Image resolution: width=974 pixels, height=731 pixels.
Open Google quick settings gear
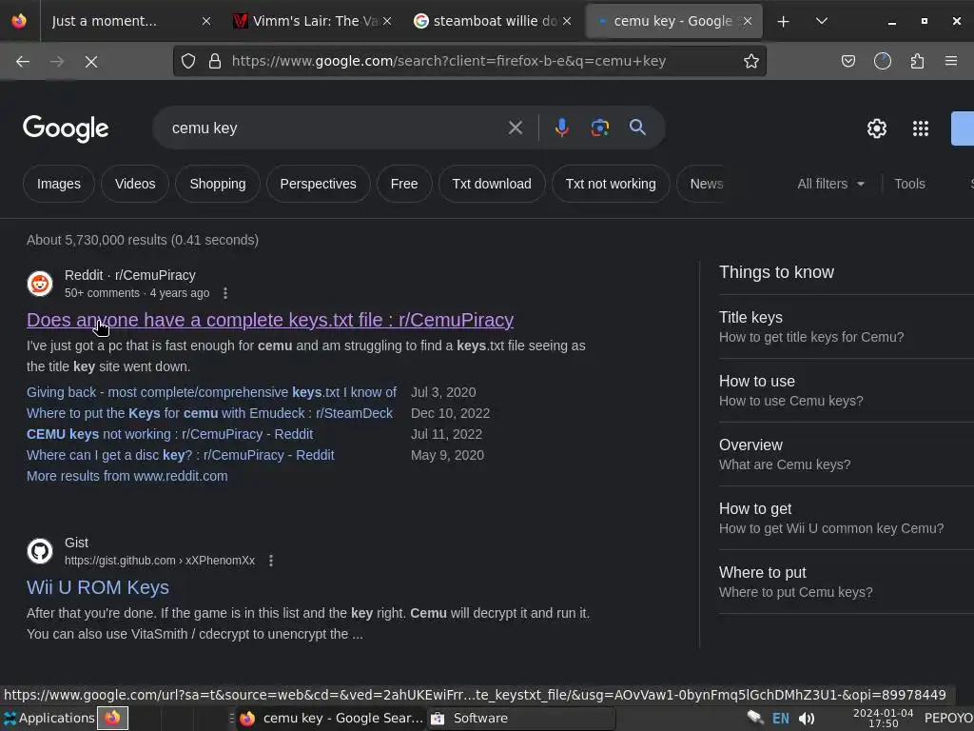click(876, 128)
